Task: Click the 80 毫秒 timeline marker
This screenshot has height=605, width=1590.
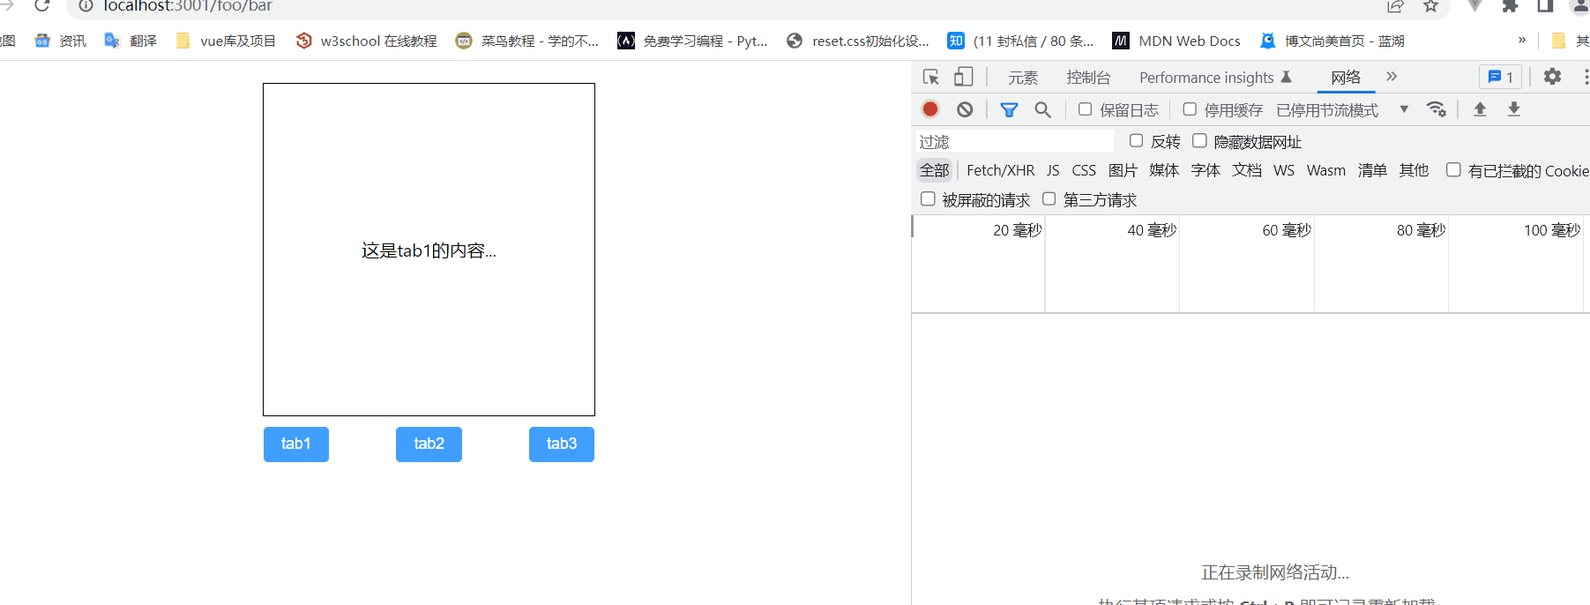Action: pyautogui.click(x=1421, y=230)
